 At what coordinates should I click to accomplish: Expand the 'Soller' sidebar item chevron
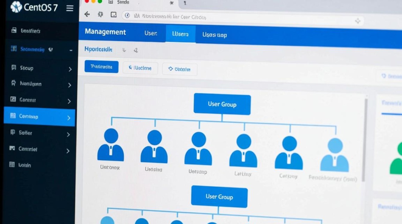point(68,134)
